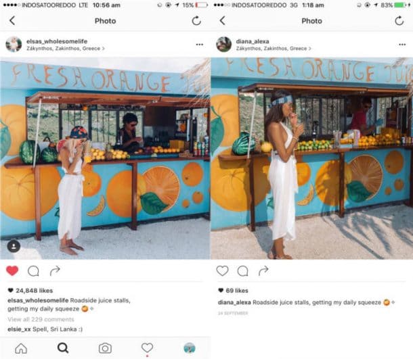Switch to the Search tab

click(x=63, y=348)
